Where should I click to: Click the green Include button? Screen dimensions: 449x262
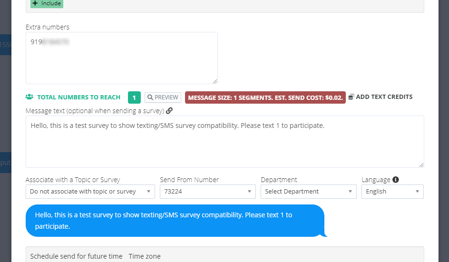pyautogui.click(x=47, y=3)
